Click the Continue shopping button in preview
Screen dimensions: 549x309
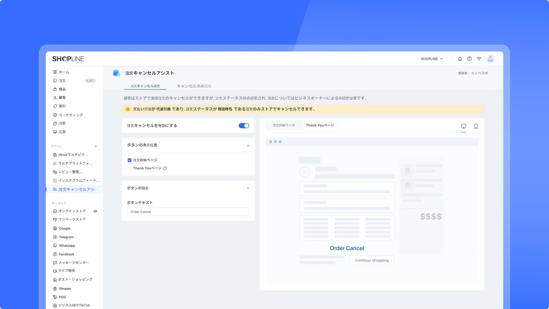372,260
